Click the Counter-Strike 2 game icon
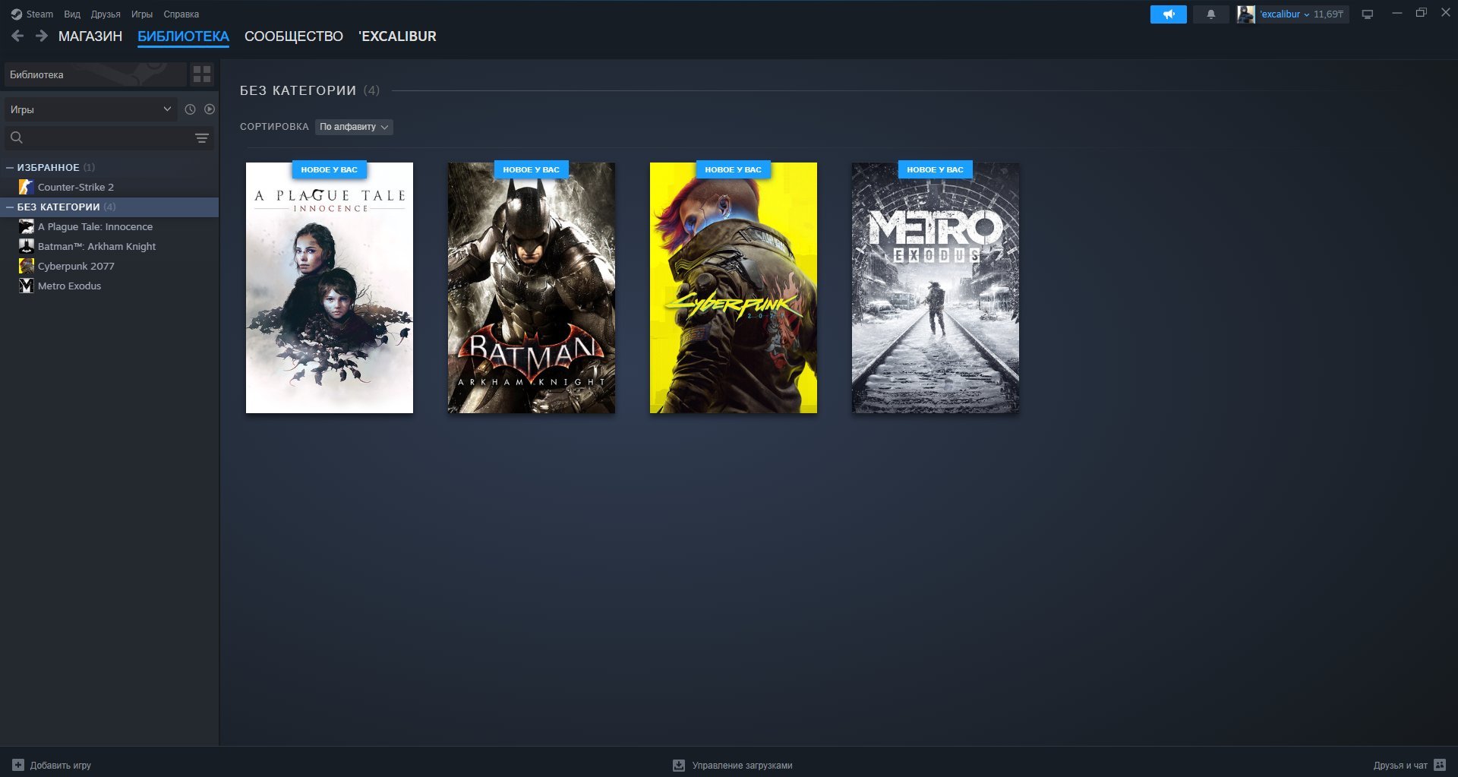1458x777 pixels. point(26,187)
